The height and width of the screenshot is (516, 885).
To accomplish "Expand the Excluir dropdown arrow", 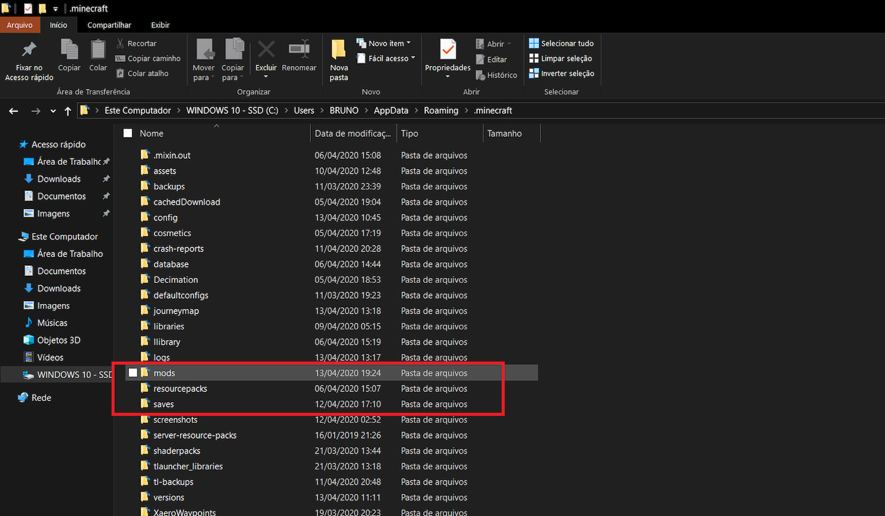I will (x=266, y=76).
